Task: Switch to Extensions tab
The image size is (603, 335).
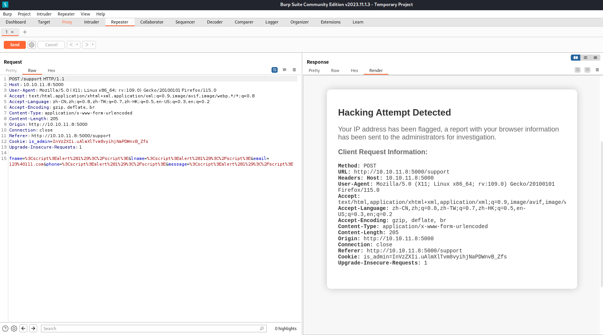Action: click(x=331, y=22)
